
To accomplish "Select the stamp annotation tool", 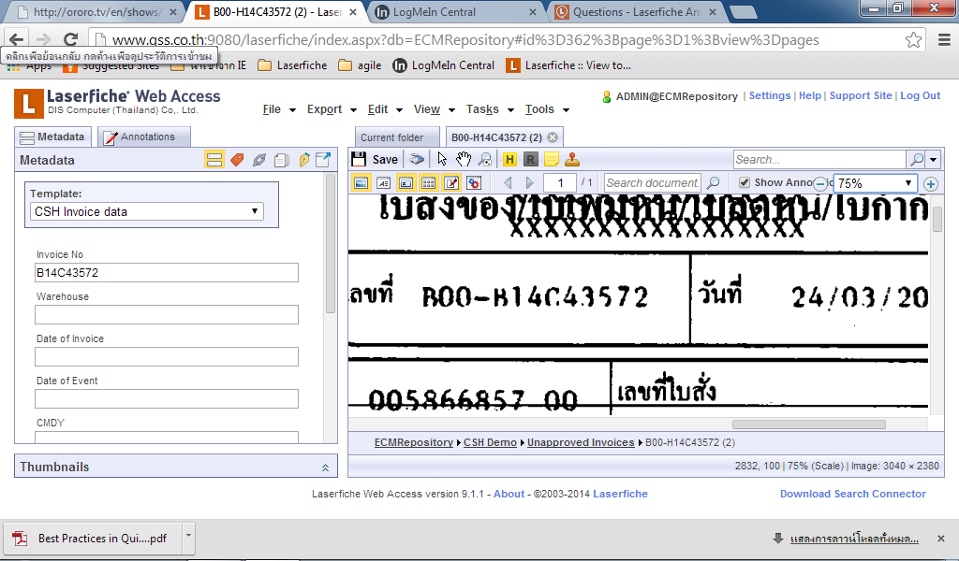I will pyautogui.click(x=572, y=160).
